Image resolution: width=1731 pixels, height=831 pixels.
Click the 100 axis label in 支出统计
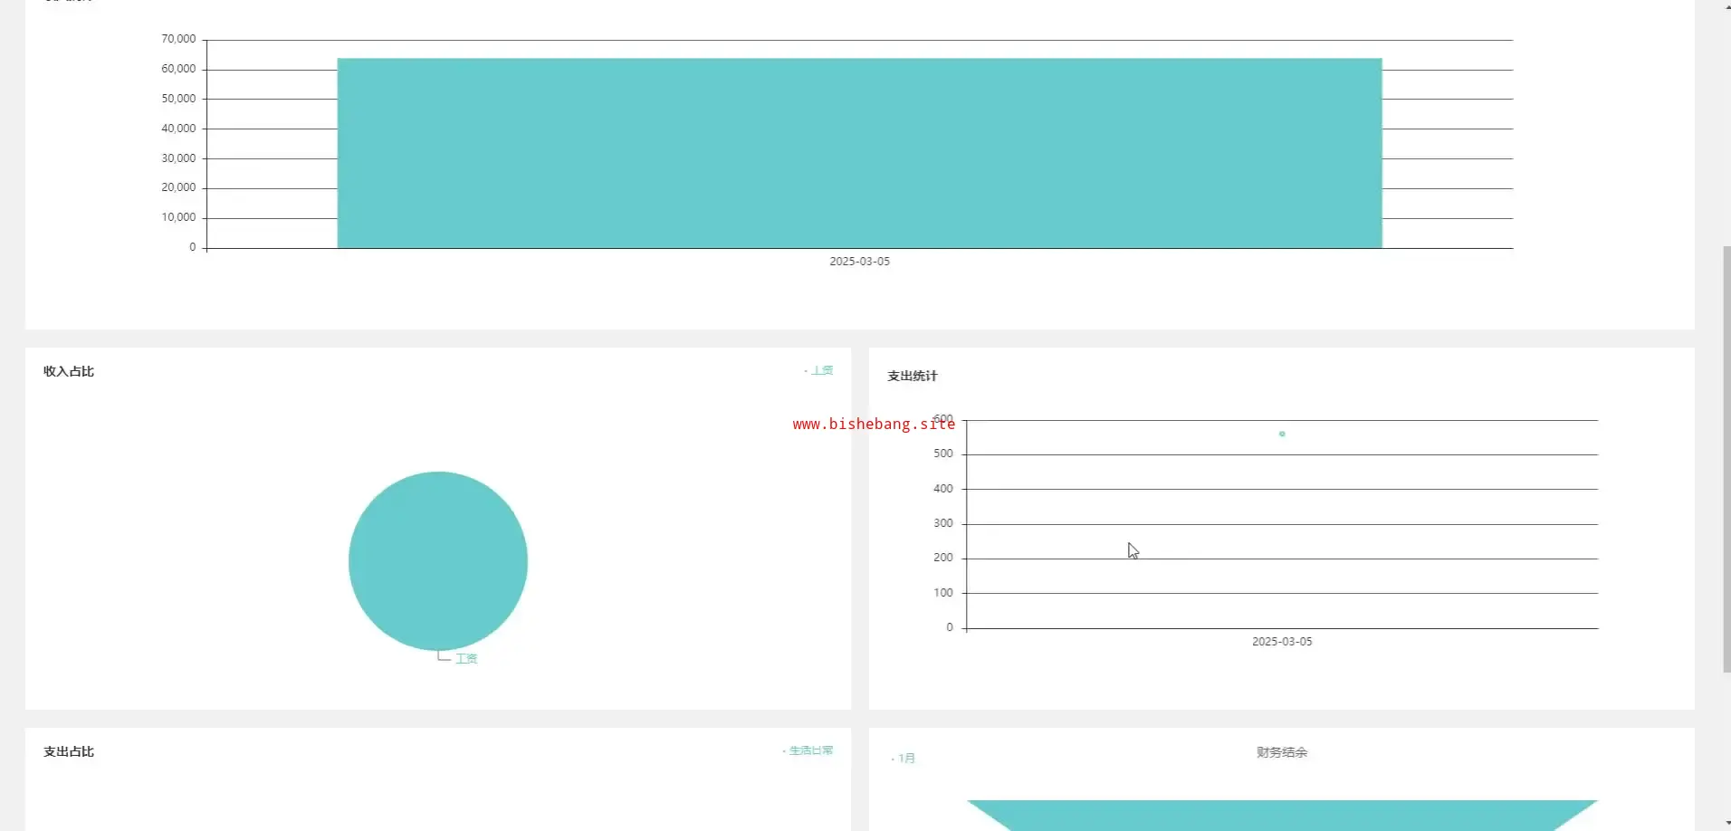943,593
